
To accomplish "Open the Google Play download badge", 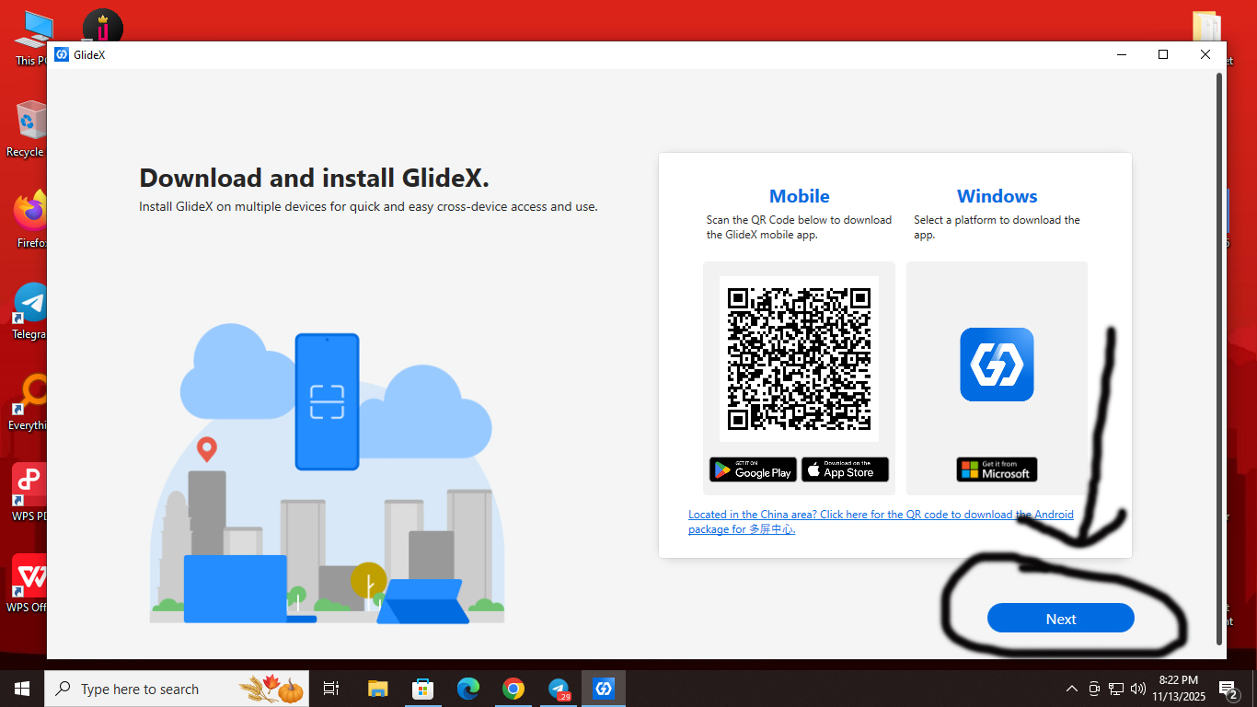I will pos(753,469).
